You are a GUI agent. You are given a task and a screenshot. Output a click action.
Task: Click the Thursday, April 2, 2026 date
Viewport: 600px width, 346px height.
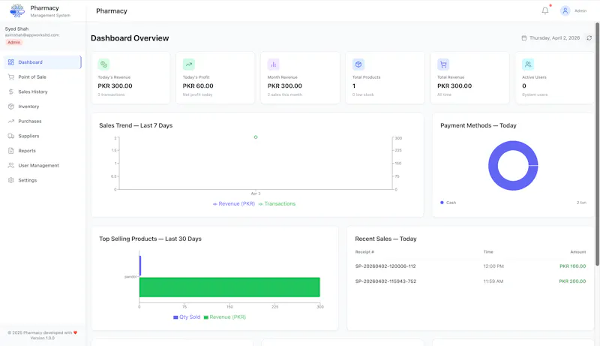point(554,38)
